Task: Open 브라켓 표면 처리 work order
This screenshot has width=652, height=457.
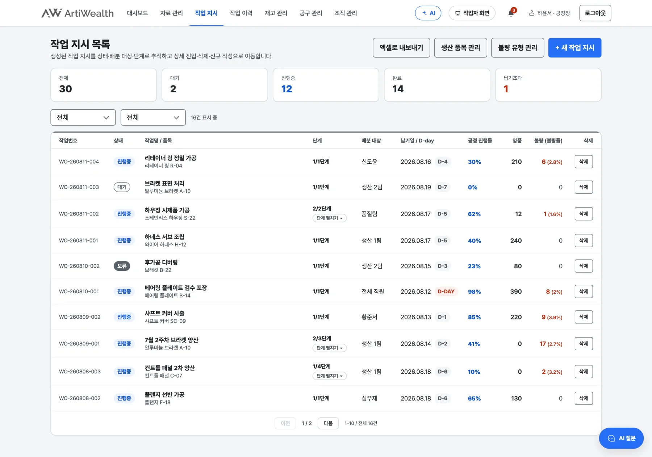Action: coord(164,183)
